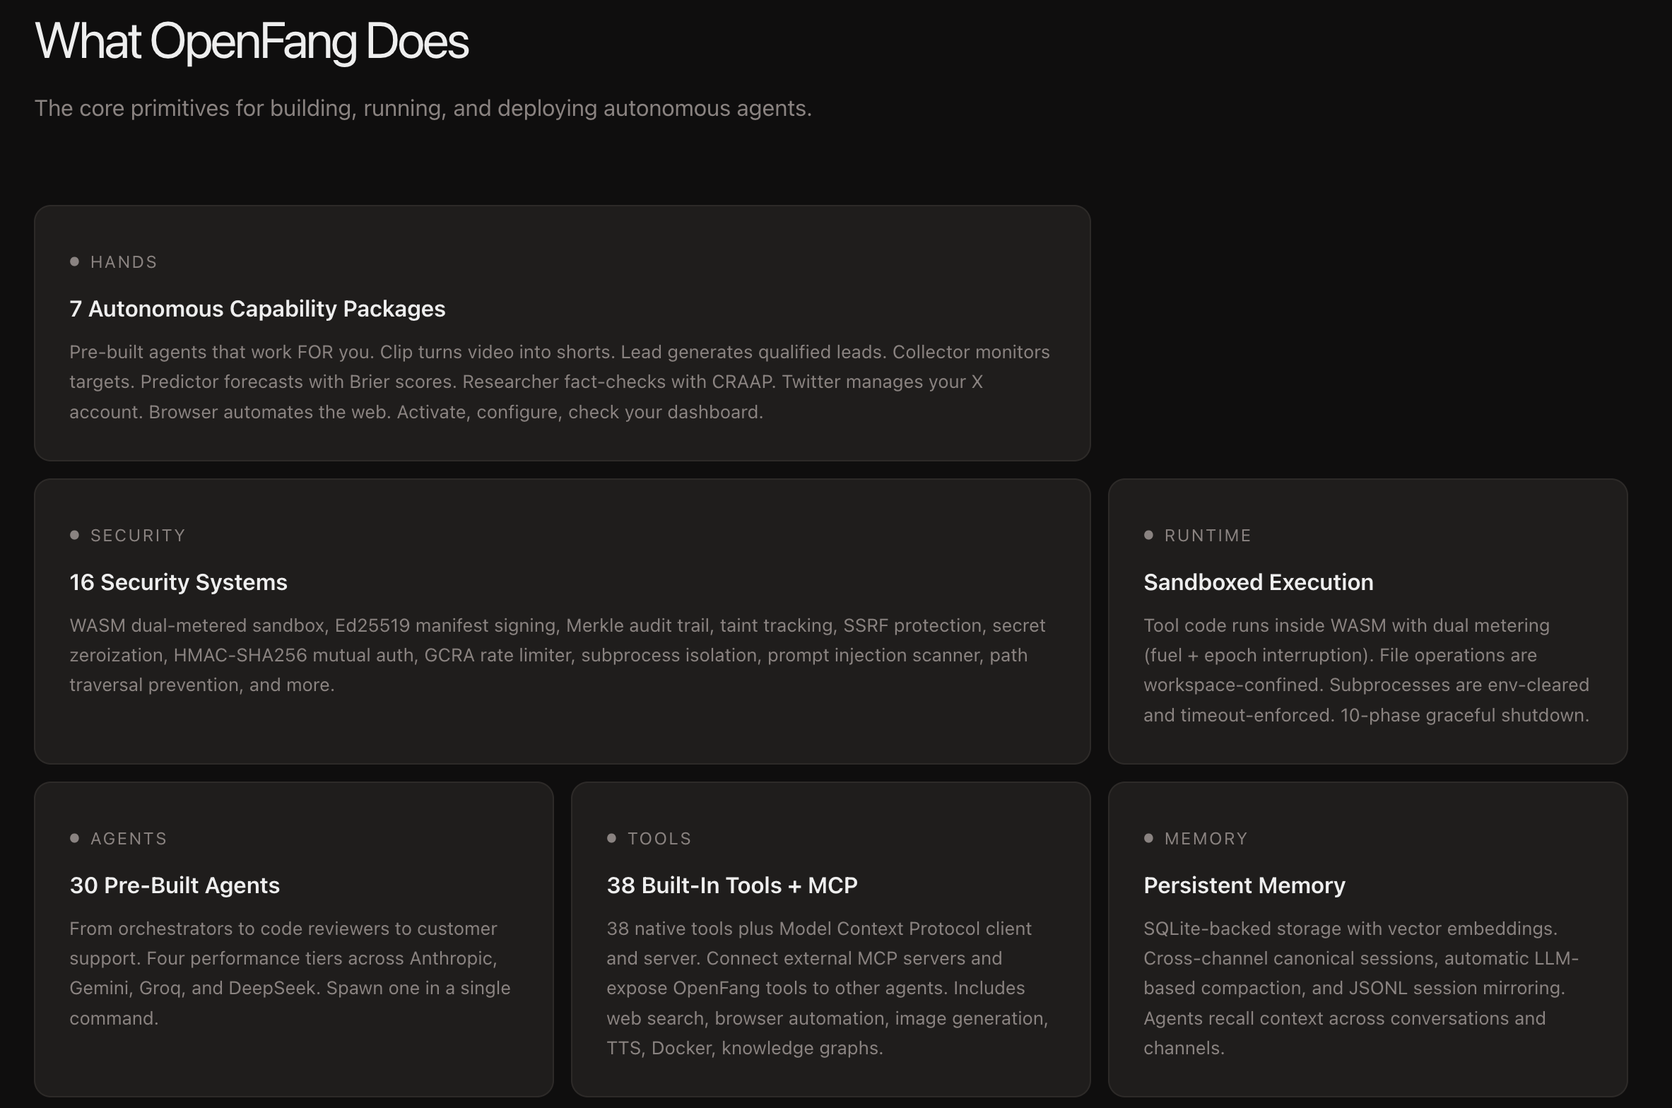Click the core primitives subtitle text

pos(423,108)
